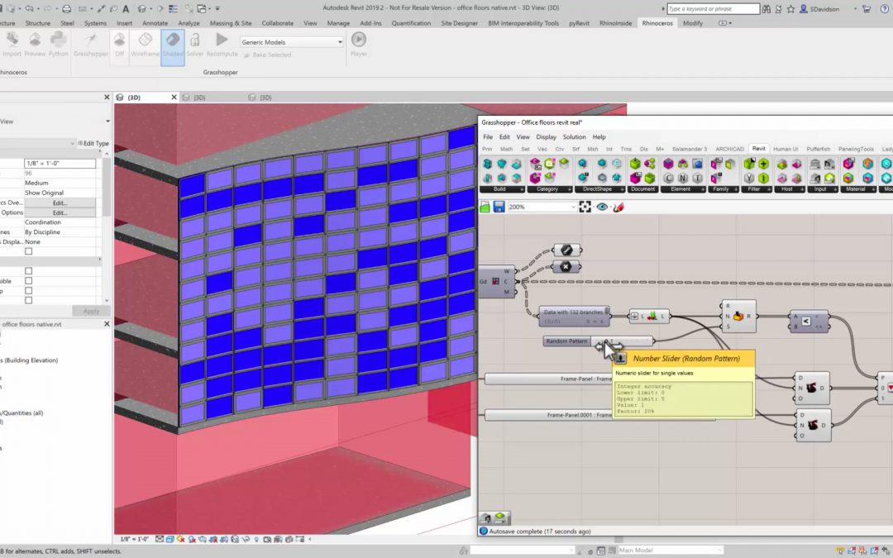Click the Grasshopper zoom extents icon
The width and height of the screenshot is (893, 558).
pyautogui.click(x=585, y=207)
